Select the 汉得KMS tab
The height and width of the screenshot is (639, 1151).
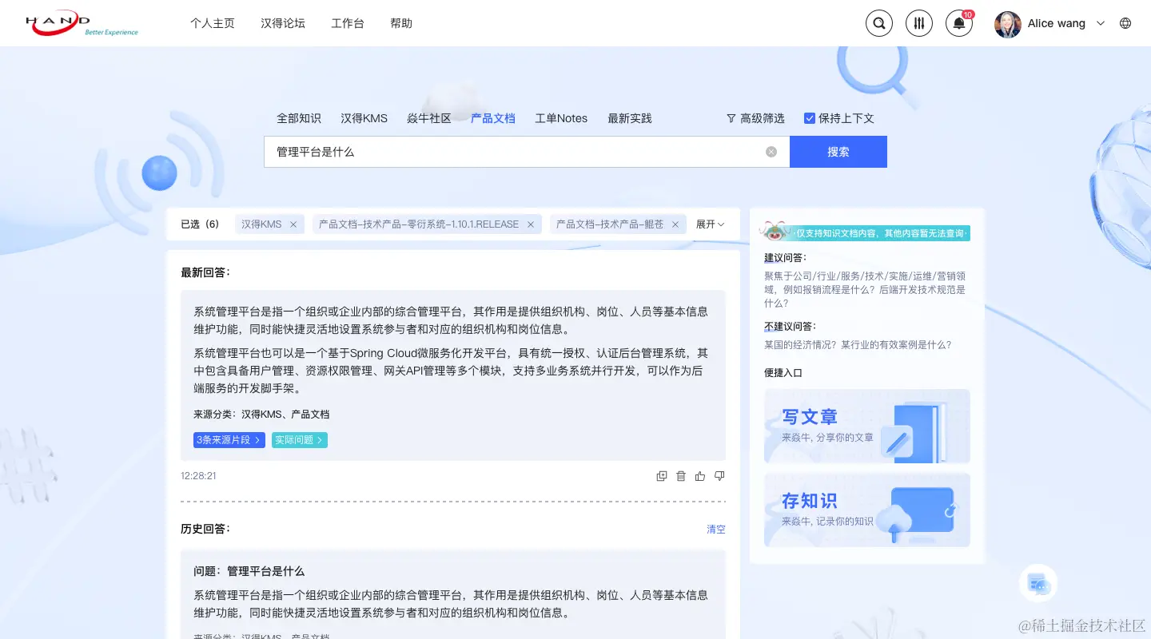click(x=364, y=118)
